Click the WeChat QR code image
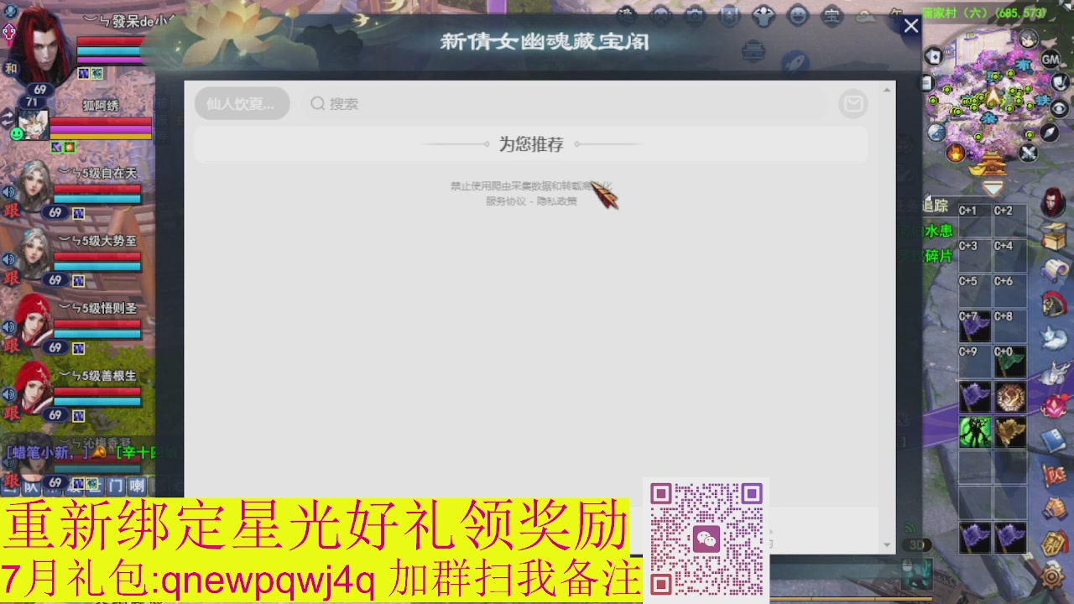1074x604 pixels. pos(706,539)
